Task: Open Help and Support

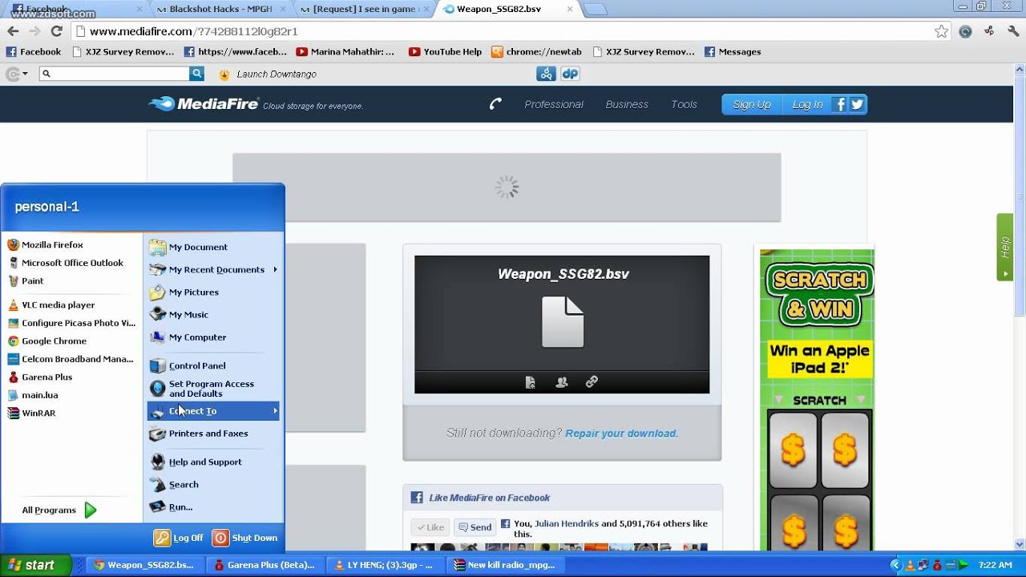Action: (196, 462)
